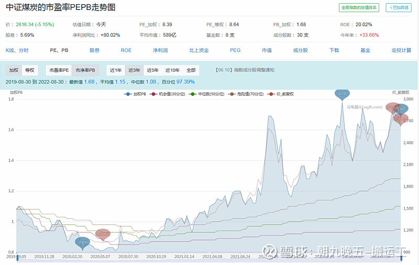The height and width of the screenshot is (265, 419).
Task: Toggle 中位数(50分位) legend series
Action: click(206, 94)
